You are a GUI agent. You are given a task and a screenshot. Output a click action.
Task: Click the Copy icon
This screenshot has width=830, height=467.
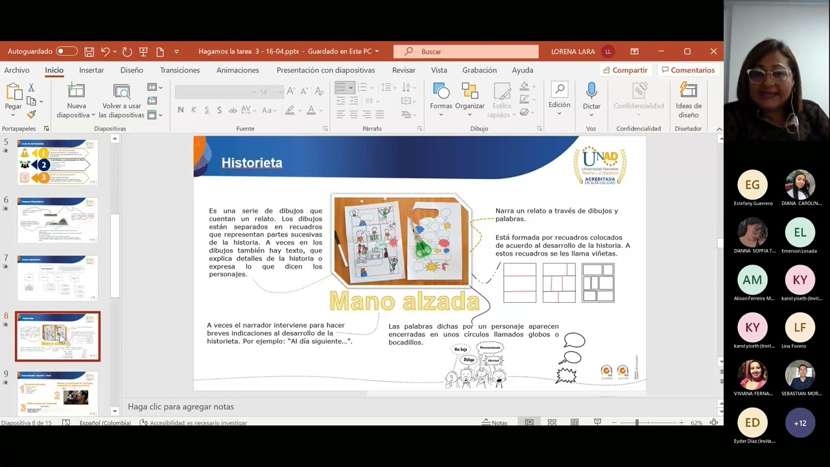click(x=31, y=101)
